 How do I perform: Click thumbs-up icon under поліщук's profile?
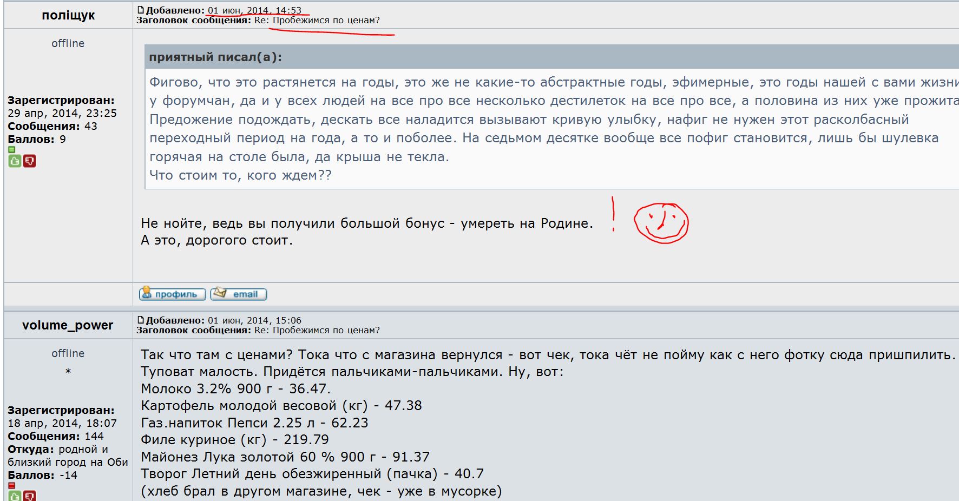15,161
